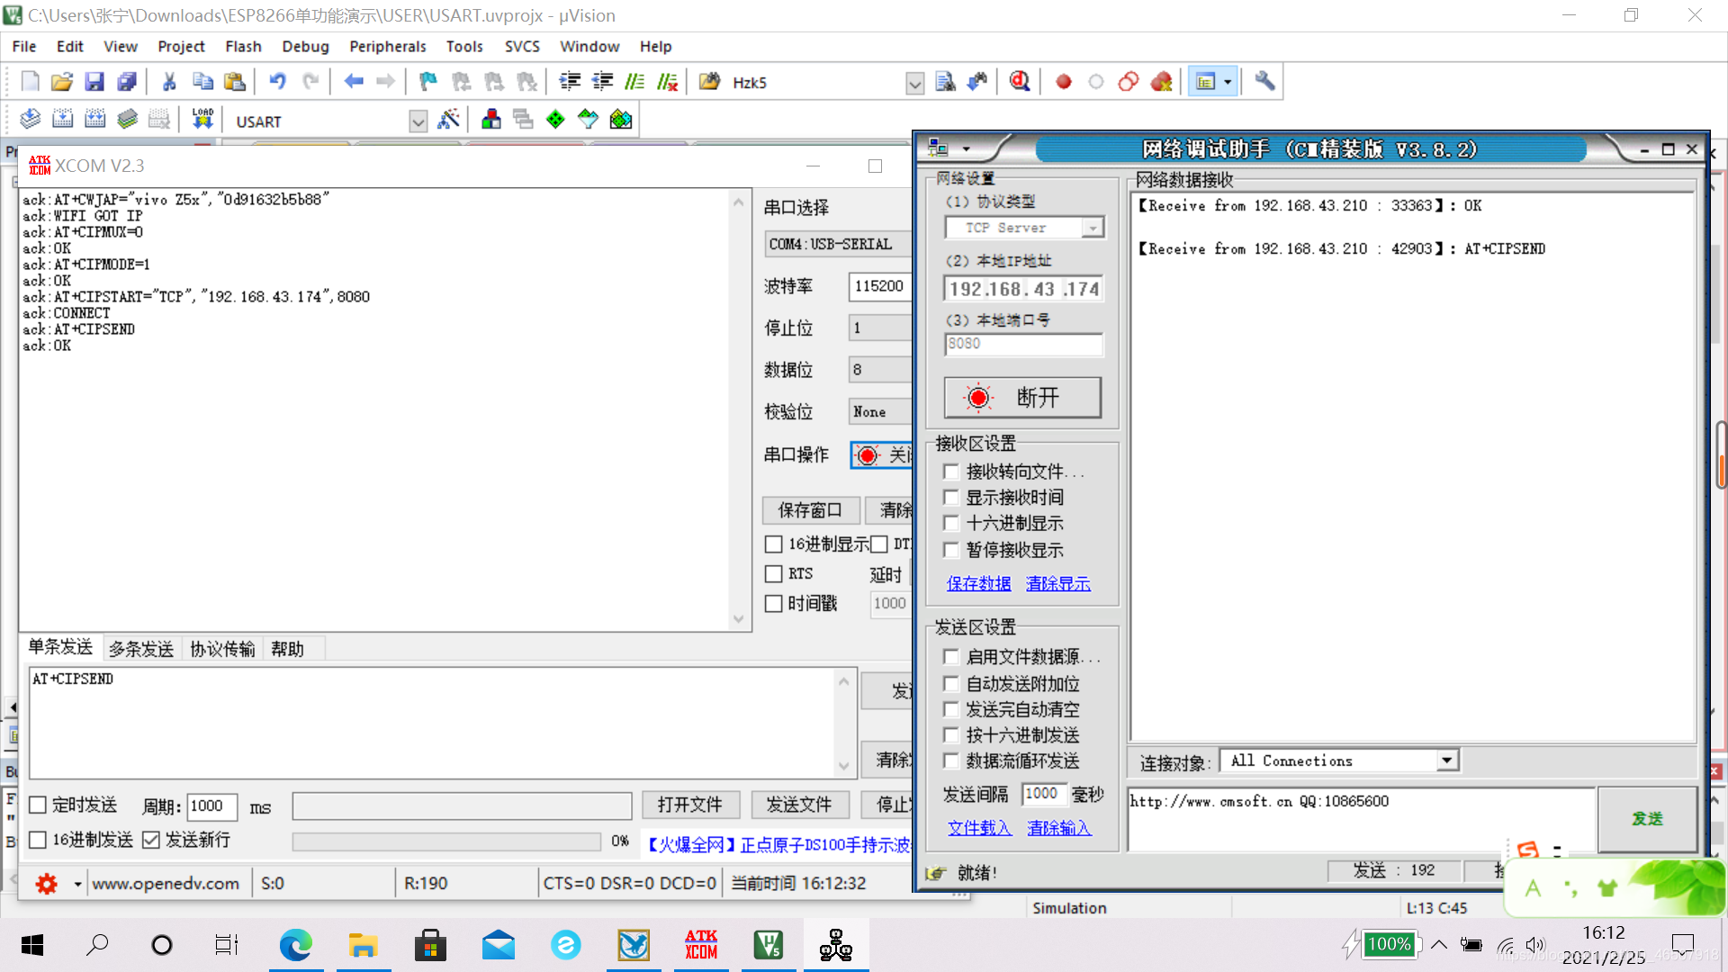
Task: Open the USART target dropdown in uVision
Action: pyautogui.click(x=418, y=121)
